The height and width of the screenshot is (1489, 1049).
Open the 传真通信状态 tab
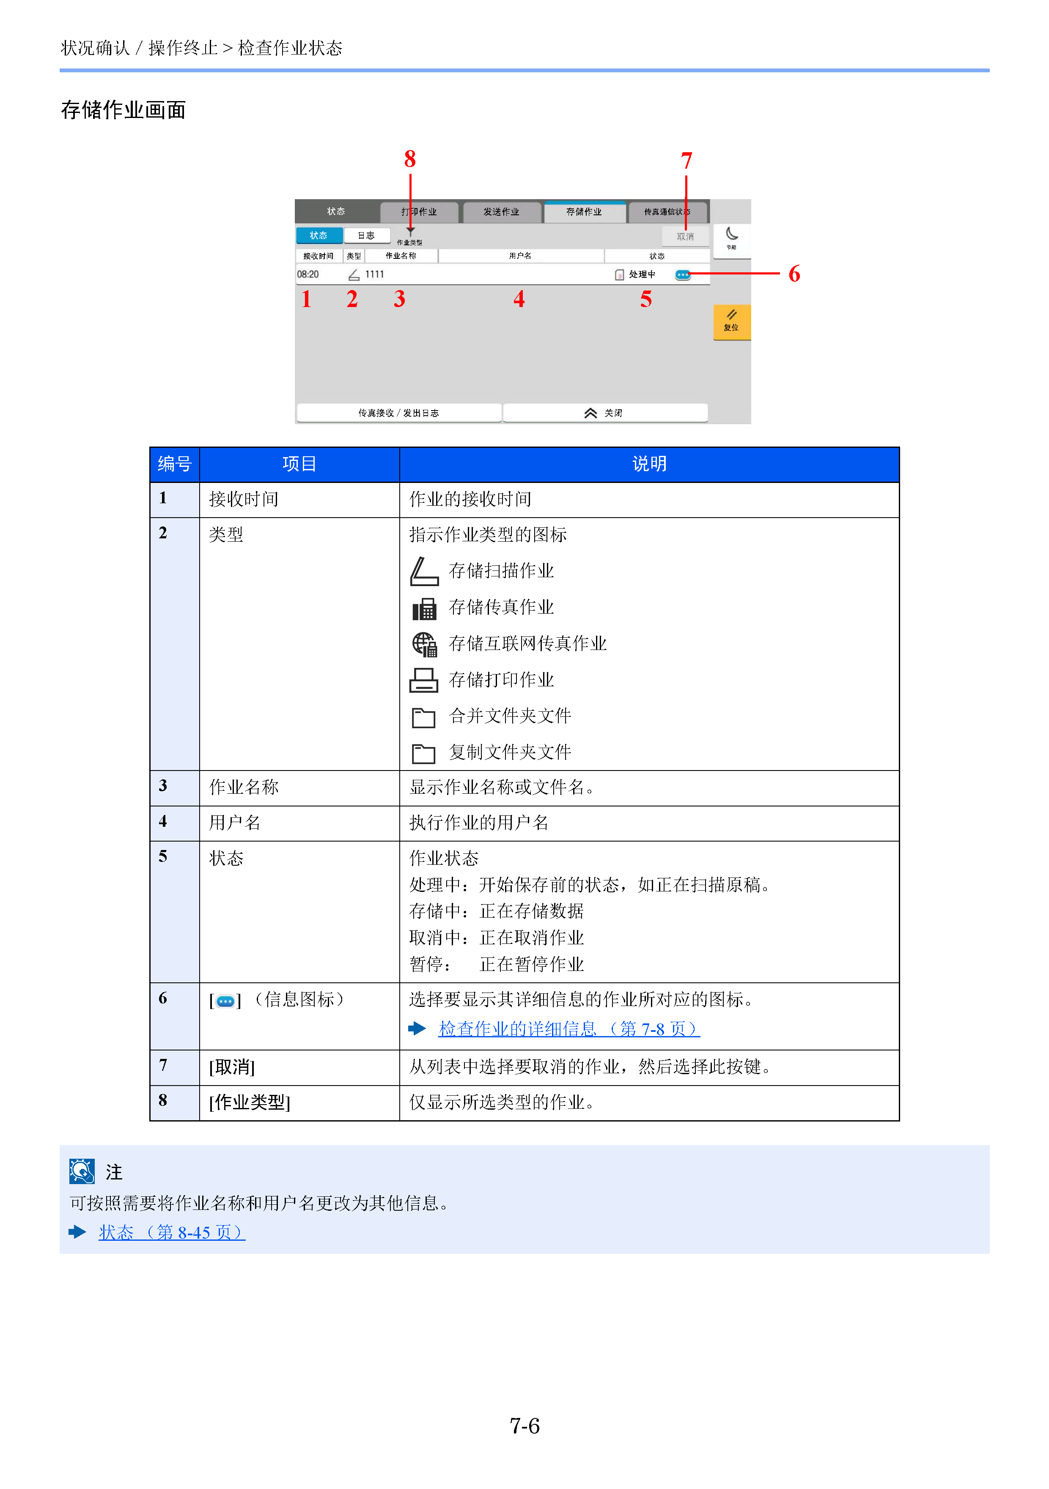(x=667, y=212)
